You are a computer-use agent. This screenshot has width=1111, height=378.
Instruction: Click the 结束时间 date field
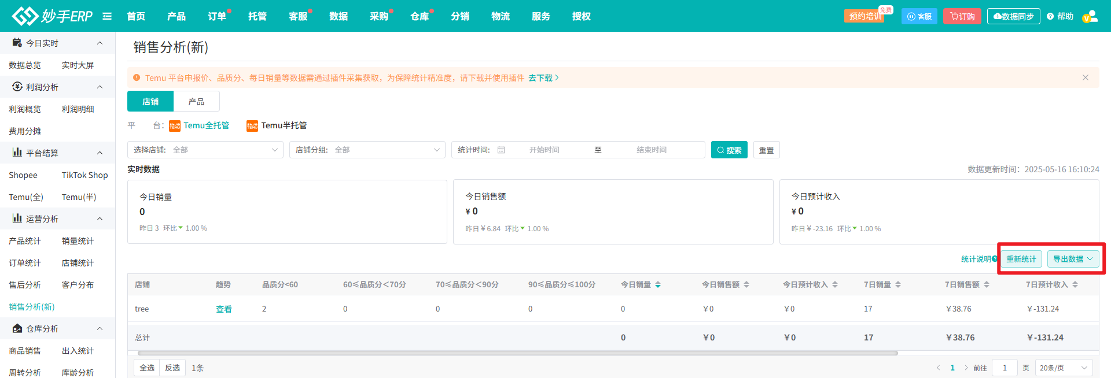652,150
